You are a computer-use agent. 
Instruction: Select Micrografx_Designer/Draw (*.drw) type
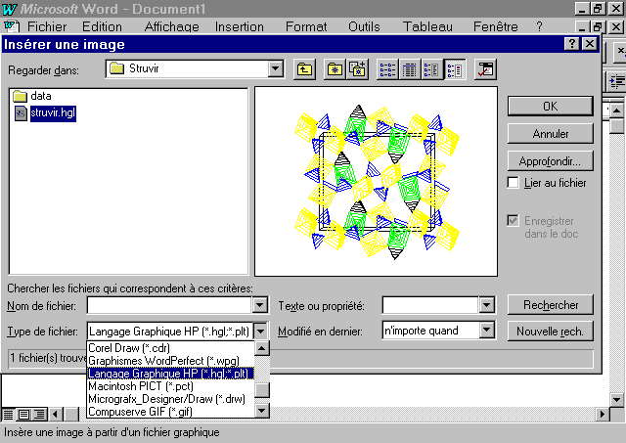pos(170,399)
